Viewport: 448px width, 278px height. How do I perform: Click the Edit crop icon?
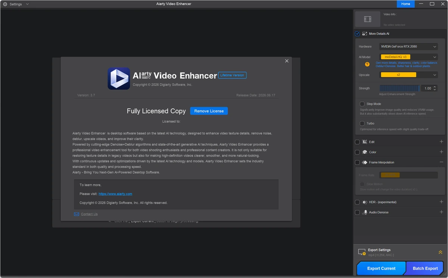click(364, 142)
